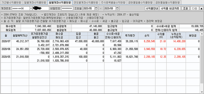Expand the account number dropdown

click(x=31, y=8)
